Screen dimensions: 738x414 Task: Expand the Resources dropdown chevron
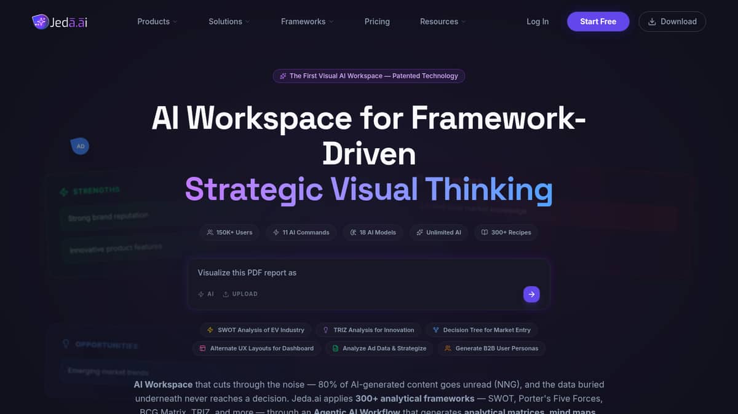point(463,21)
